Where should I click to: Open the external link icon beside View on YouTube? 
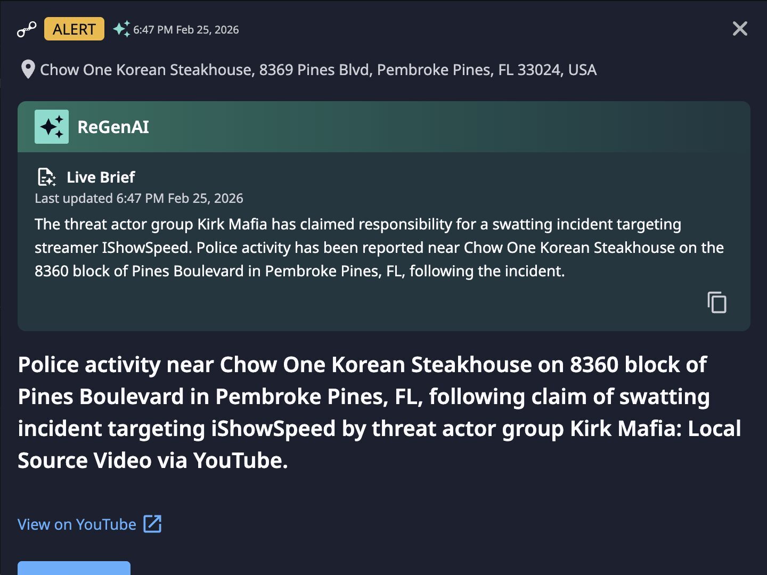pos(153,524)
